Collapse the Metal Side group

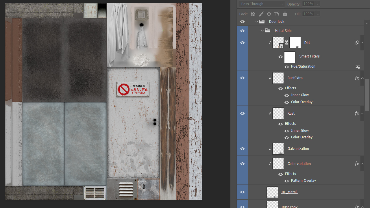click(x=262, y=31)
